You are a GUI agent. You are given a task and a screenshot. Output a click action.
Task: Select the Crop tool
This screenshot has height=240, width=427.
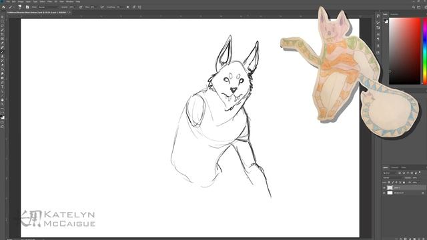pyautogui.click(x=3, y=34)
